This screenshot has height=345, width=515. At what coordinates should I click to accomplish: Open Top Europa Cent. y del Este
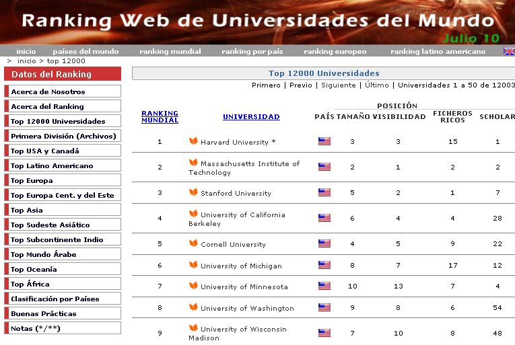coord(63,195)
